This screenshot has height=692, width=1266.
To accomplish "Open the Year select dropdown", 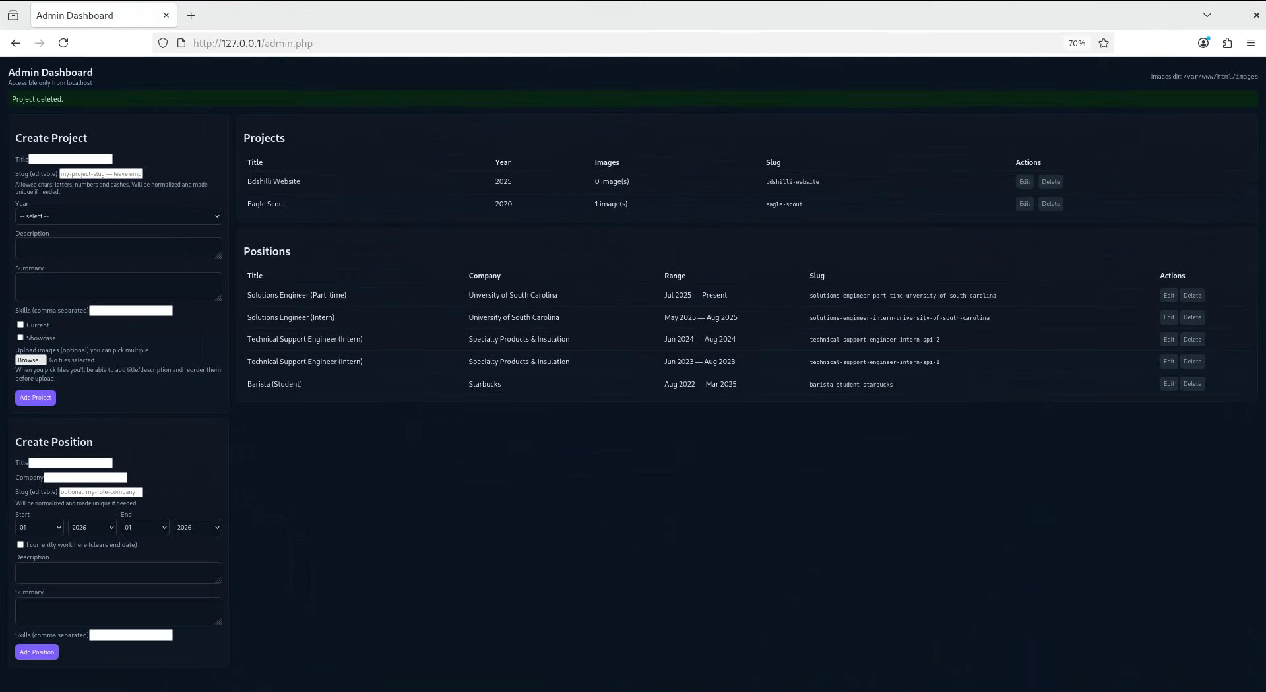I will pyautogui.click(x=119, y=216).
